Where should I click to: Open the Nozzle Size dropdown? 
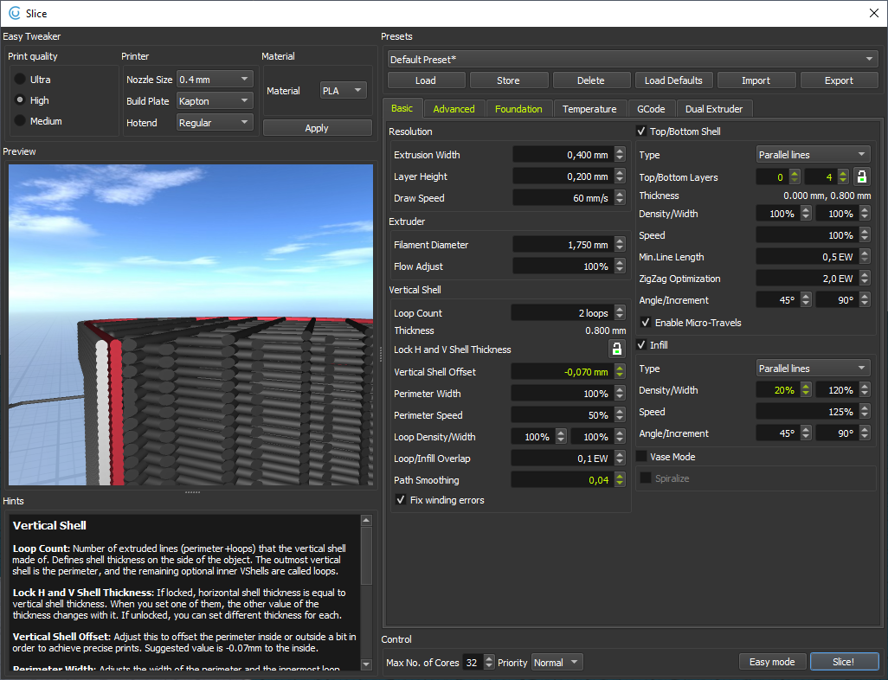tap(215, 80)
